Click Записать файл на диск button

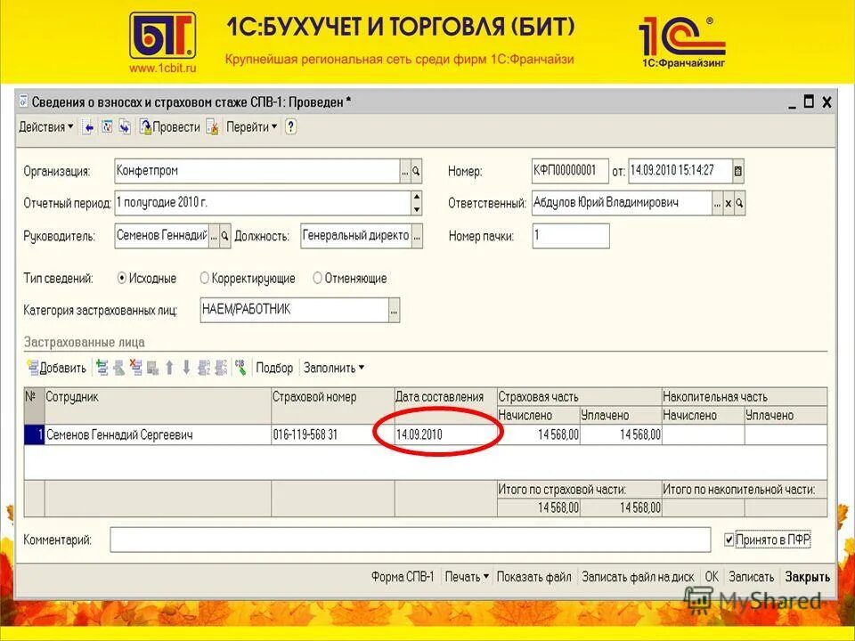tap(638, 577)
